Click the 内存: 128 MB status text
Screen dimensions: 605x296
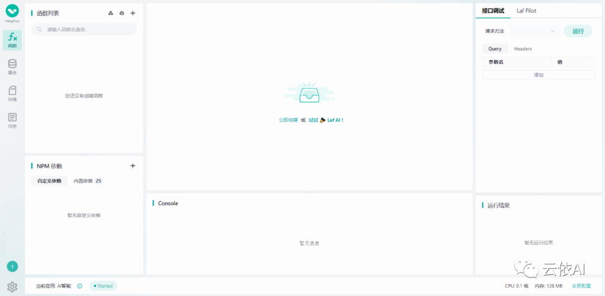[x=548, y=286]
